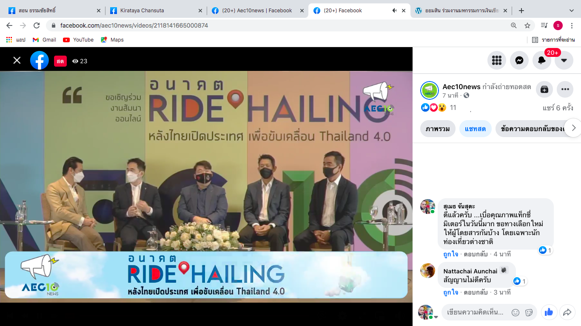Reload the page
This screenshot has width=581, height=326.
click(x=37, y=25)
